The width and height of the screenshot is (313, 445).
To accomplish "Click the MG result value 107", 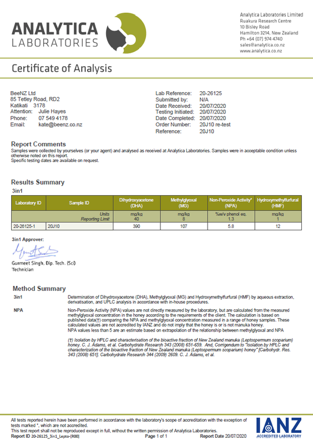I will [x=184, y=226].
